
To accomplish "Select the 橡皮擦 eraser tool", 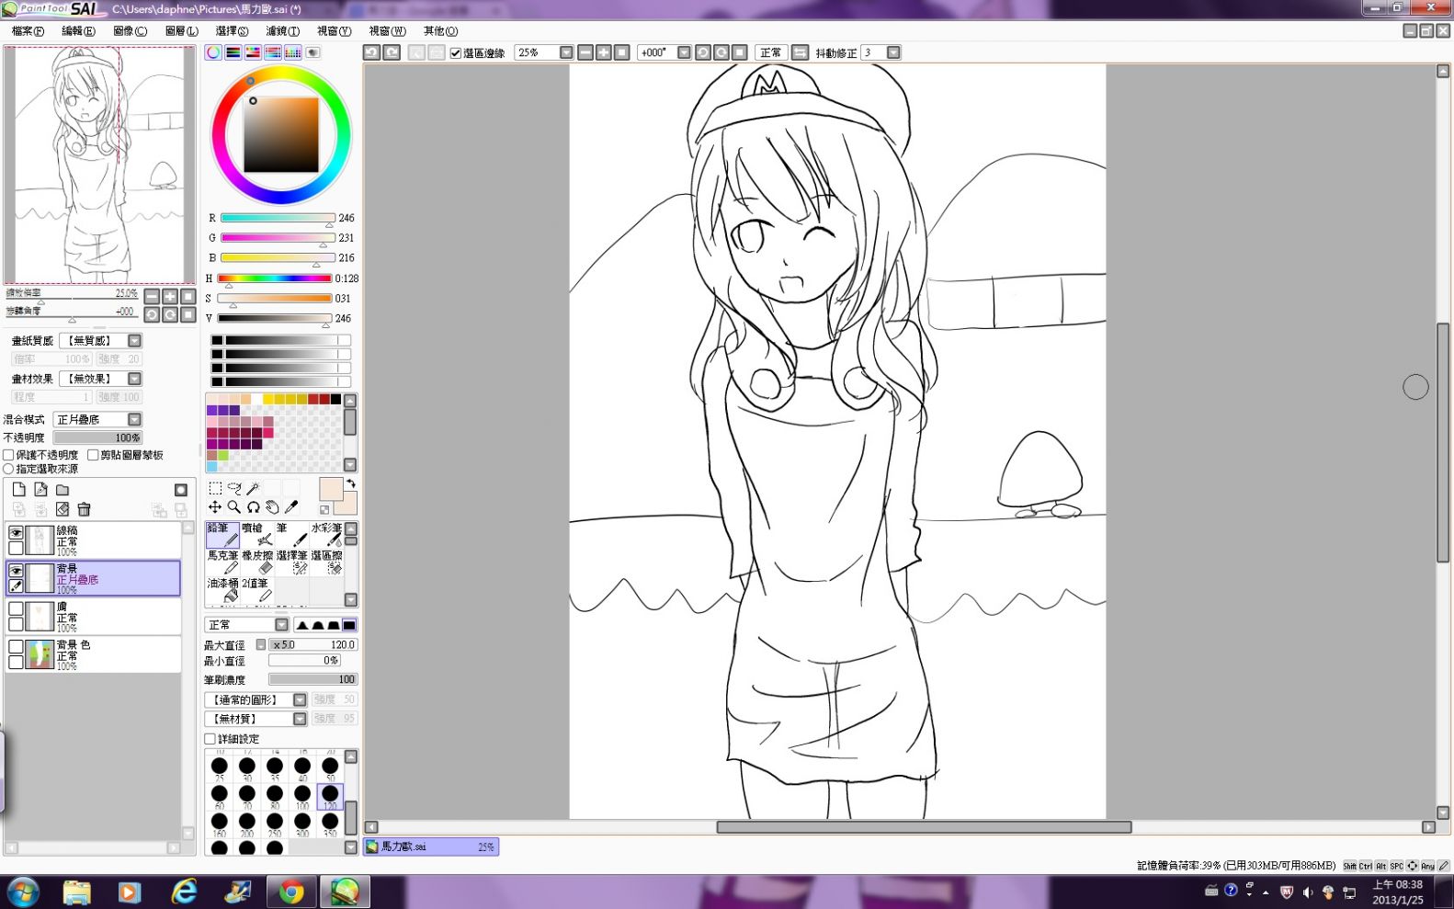I will click(x=257, y=562).
